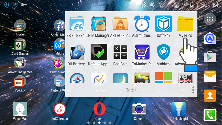
Task: Open Tools folder overflow menu dots
Action: coord(193,90)
